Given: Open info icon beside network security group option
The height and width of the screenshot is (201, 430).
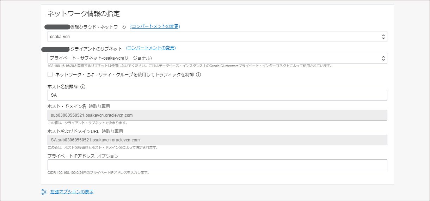Looking at the screenshot, I should 198,75.
